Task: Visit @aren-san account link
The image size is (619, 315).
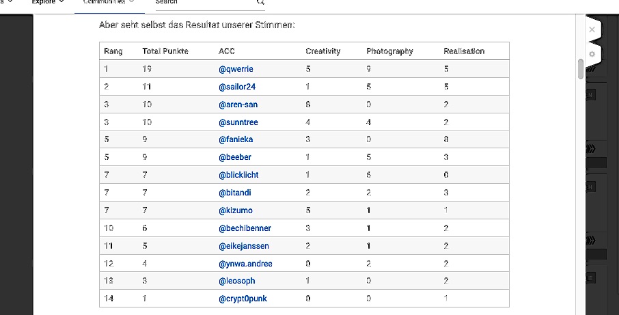Action: (x=238, y=105)
